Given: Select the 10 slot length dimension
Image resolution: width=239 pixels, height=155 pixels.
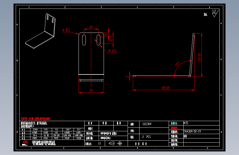Looking at the screenshot, I should [111, 40].
